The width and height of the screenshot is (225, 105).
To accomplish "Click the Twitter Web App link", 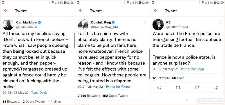I will click(x=192, y=69).
